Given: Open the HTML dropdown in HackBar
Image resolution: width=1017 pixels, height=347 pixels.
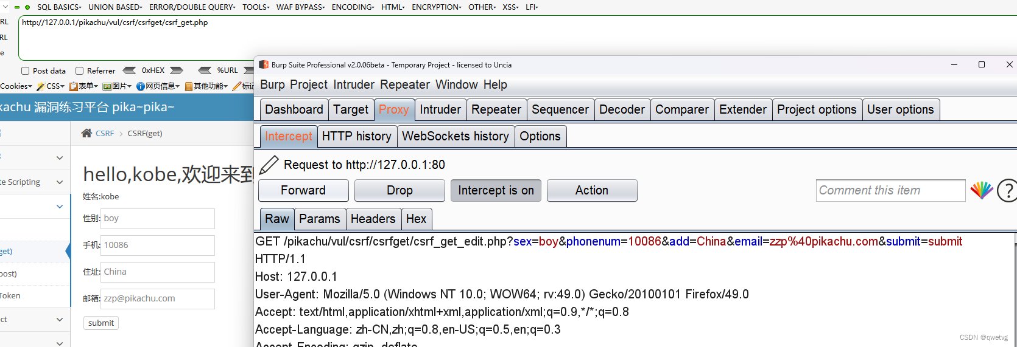Looking at the screenshot, I should tap(393, 7).
